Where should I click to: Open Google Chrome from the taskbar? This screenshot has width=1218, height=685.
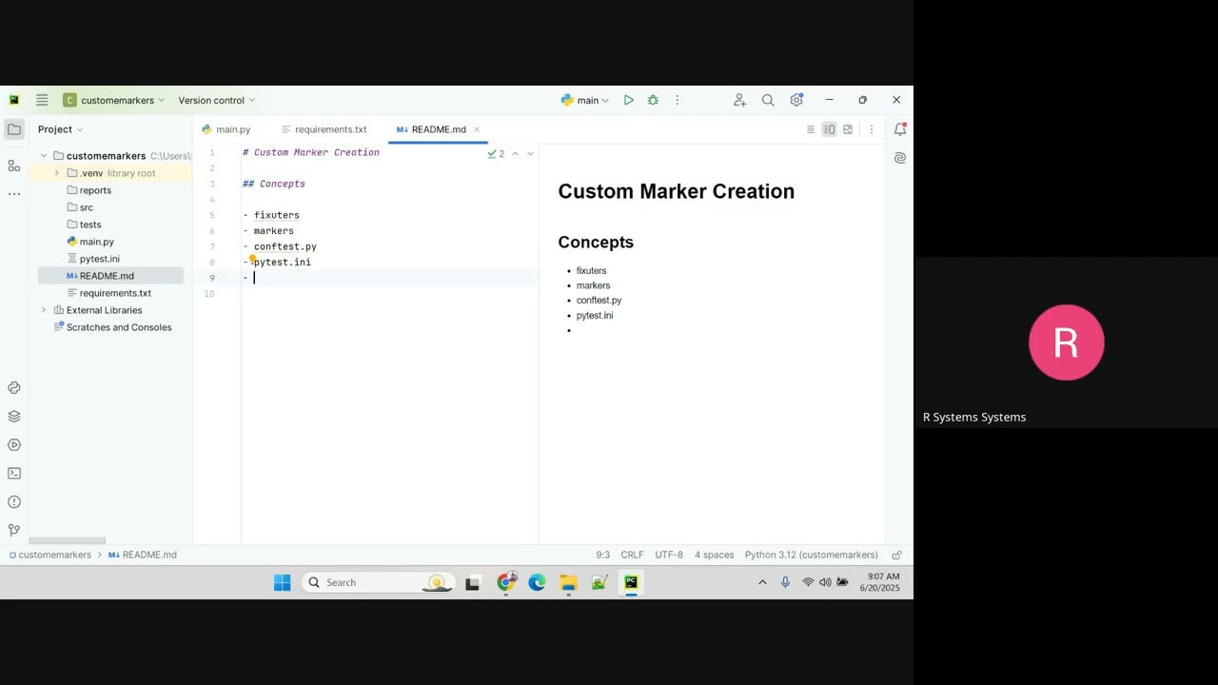point(505,583)
